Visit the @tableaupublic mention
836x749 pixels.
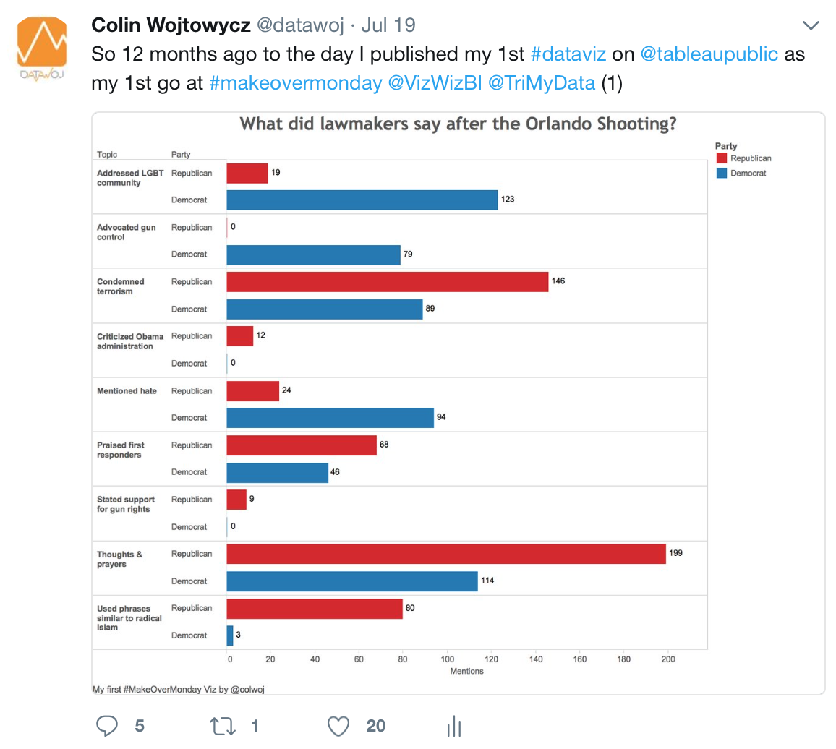709,54
